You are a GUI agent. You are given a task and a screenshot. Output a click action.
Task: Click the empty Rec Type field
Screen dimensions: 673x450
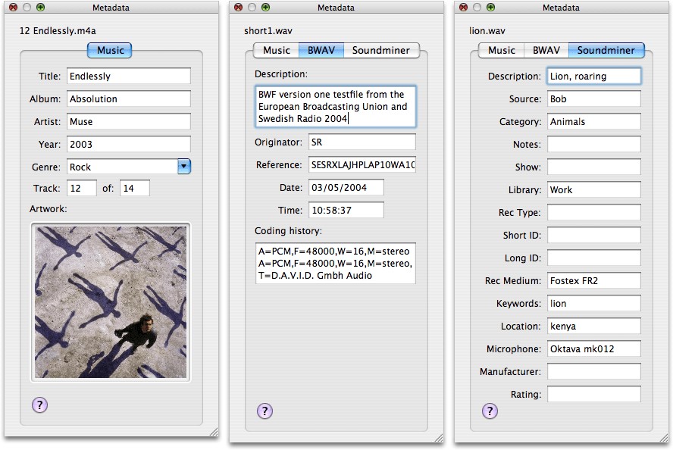(594, 212)
